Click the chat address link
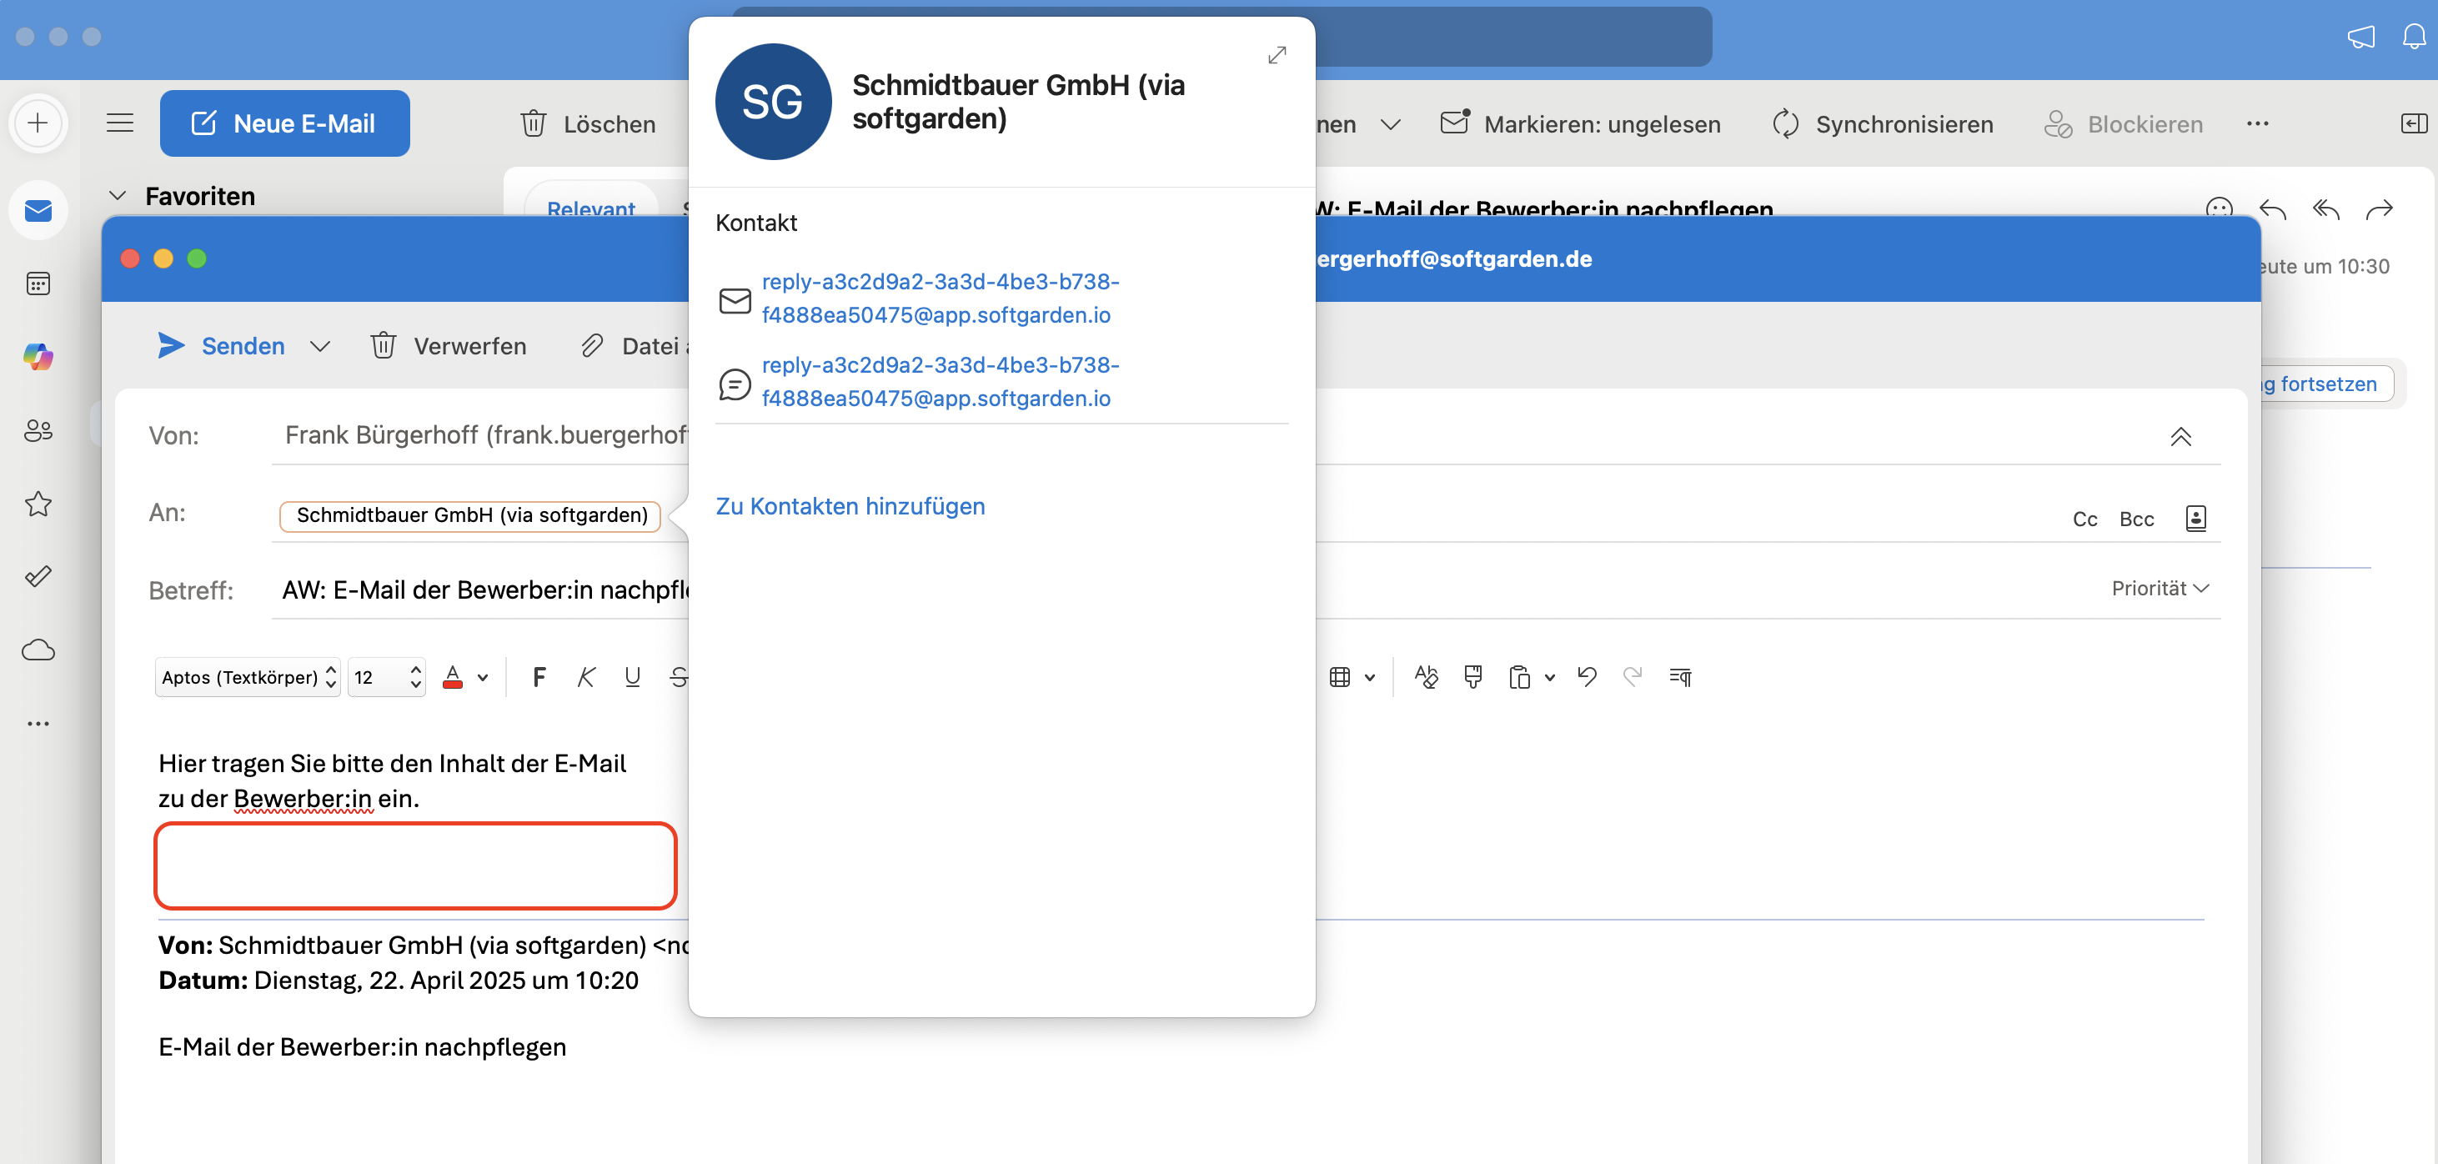The height and width of the screenshot is (1164, 2438). (x=940, y=381)
